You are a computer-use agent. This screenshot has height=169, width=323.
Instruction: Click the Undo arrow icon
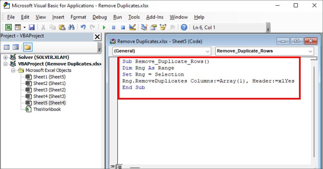pyautogui.click(x=83, y=27)
